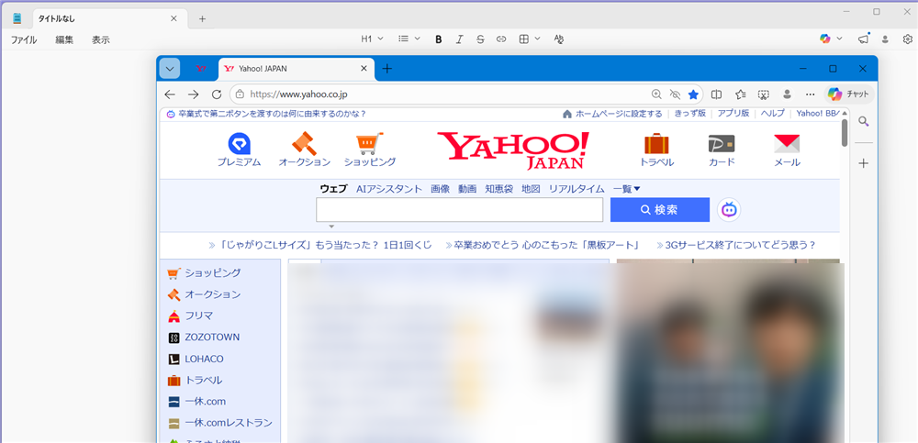918x443 pixels.
Task: Open Edge sidebar search icon
Action: pyautogui.click(x=864, y=122)
